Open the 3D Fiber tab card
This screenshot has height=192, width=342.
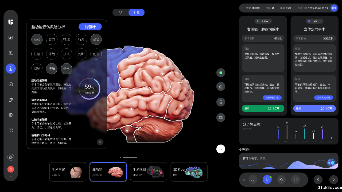(x=189, y=172)
